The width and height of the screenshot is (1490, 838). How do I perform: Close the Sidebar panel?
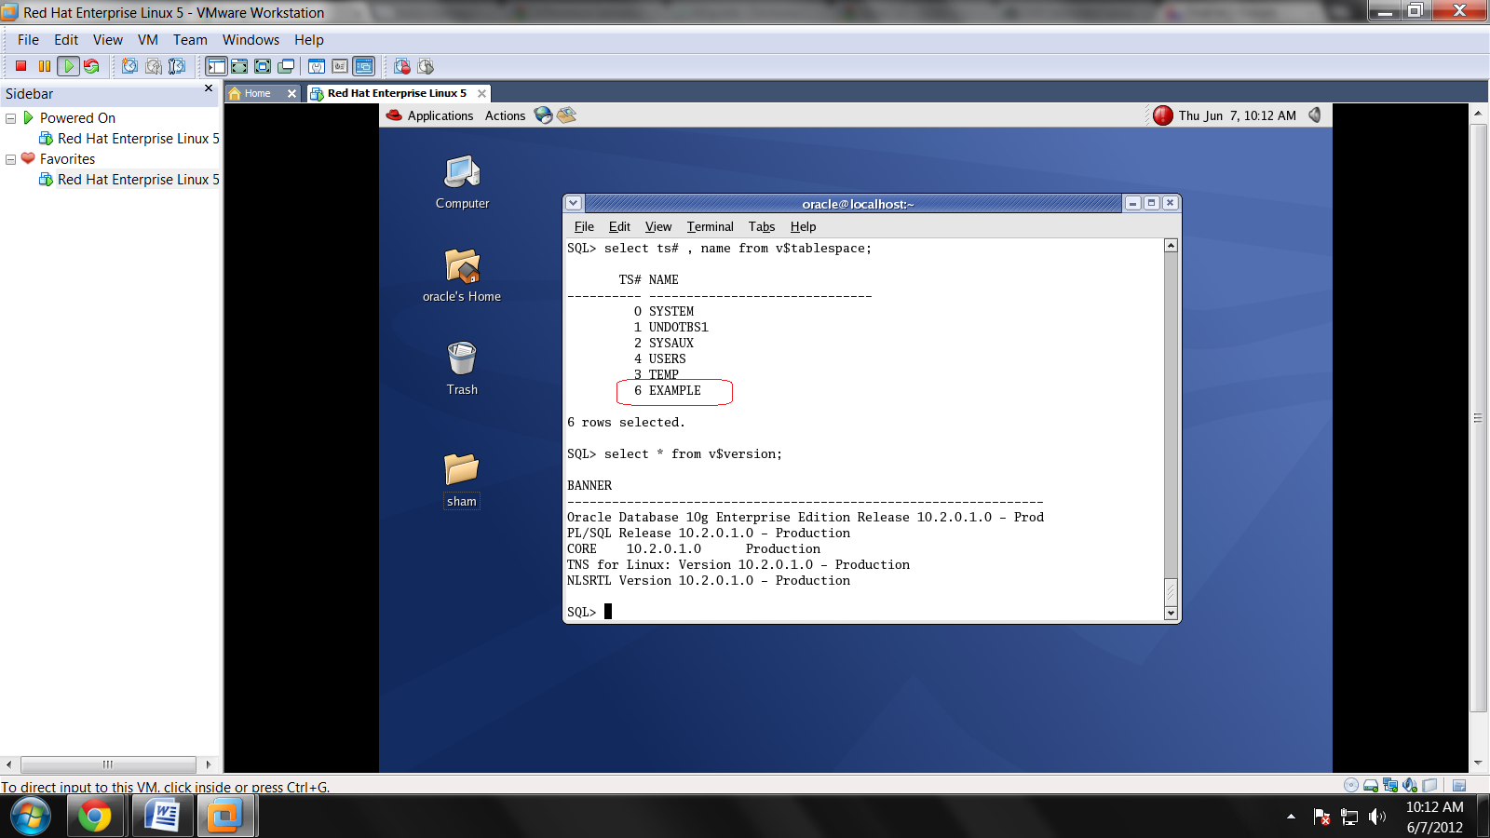(x=209, y=88)
